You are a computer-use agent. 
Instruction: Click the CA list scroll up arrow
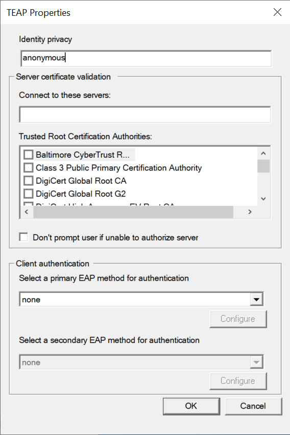[263, 153]
